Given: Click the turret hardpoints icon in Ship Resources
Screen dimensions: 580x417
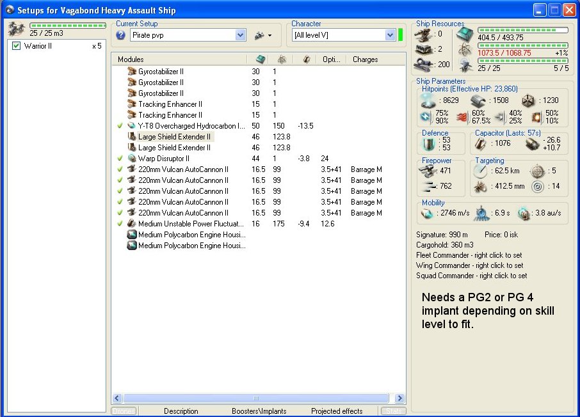Looking at the screenshot, I should point(423,35).
